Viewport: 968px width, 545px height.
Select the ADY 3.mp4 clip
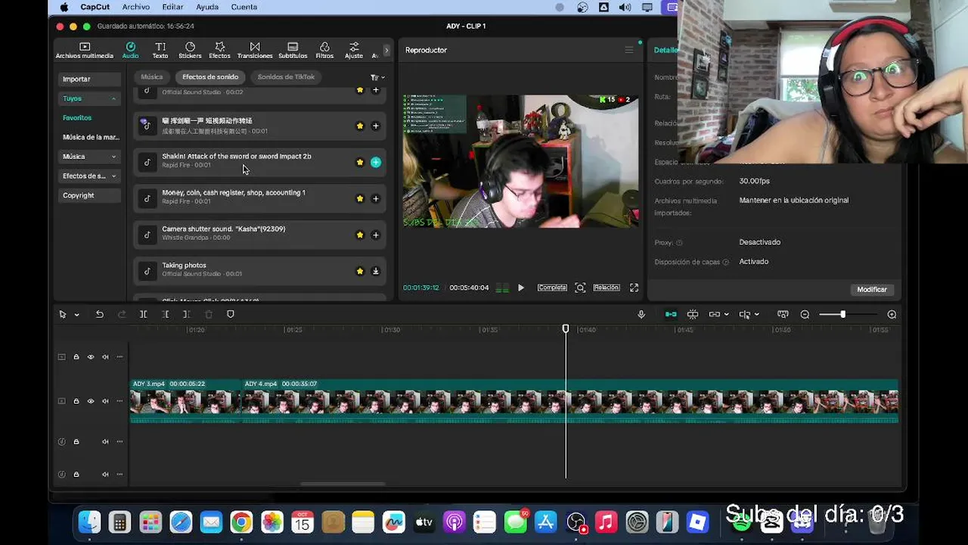[186, 401]
